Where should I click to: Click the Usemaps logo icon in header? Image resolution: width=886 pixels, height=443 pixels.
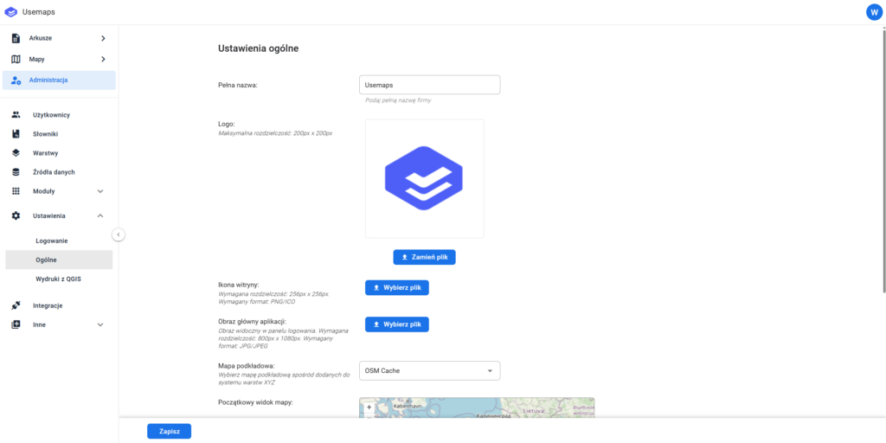11,11
